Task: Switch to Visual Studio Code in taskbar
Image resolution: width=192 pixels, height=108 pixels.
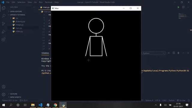Action: [x=40, y=105]
